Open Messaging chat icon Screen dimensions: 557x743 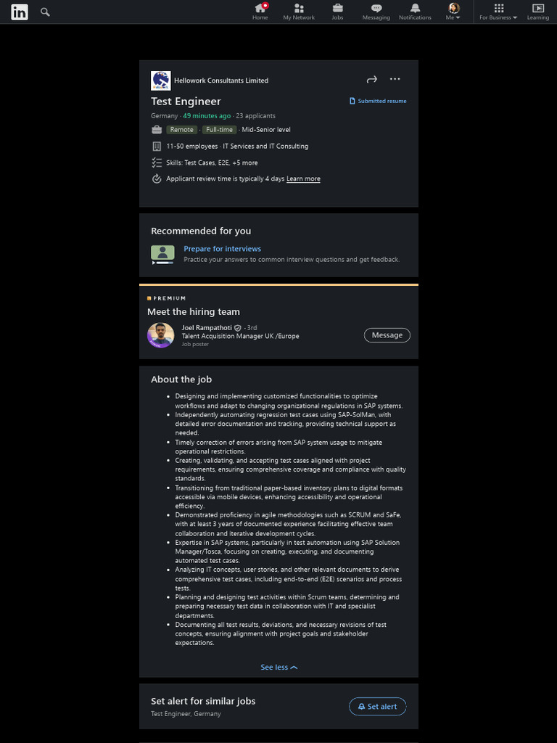coord(376,9)
